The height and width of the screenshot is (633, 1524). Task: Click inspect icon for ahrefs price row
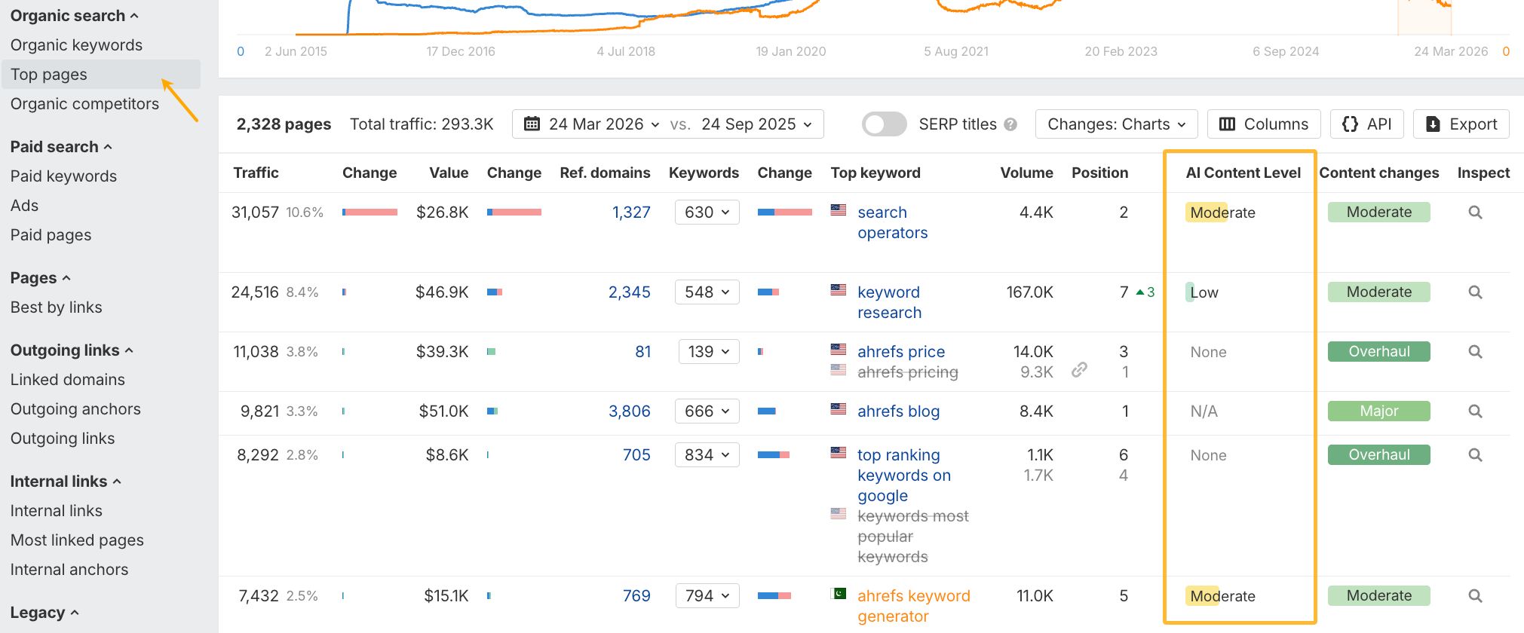click(x=1475, y=352)
